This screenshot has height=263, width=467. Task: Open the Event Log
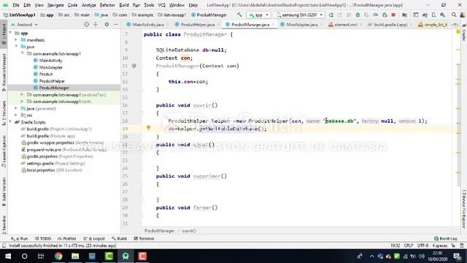pos(446,239)
